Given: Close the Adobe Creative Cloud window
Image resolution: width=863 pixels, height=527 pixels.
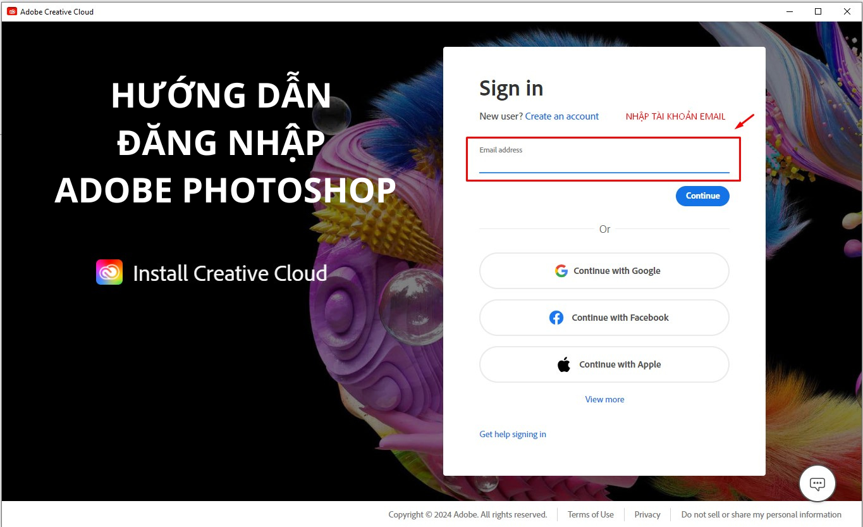Looking at the screenshot, I should (x=847, y=11).
